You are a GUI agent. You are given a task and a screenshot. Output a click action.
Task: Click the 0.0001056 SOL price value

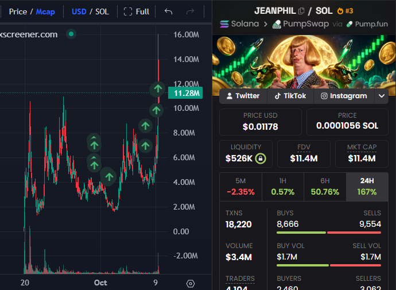(x=347, y=126)
